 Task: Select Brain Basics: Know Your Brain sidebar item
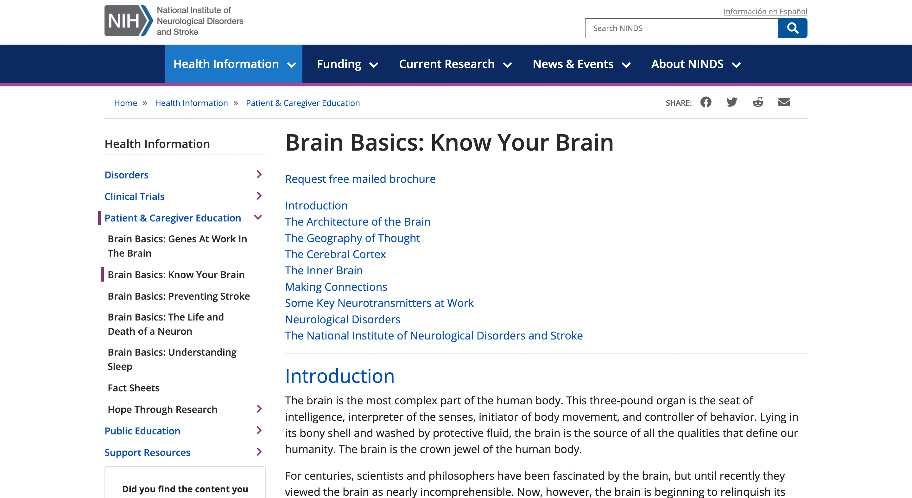tap(176, 275)
